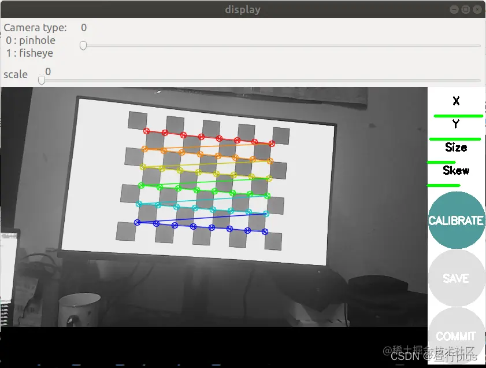Click the 'Camera type:' label

tap(35, 28)
